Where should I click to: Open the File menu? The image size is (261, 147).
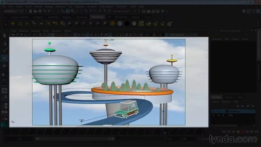3,7
